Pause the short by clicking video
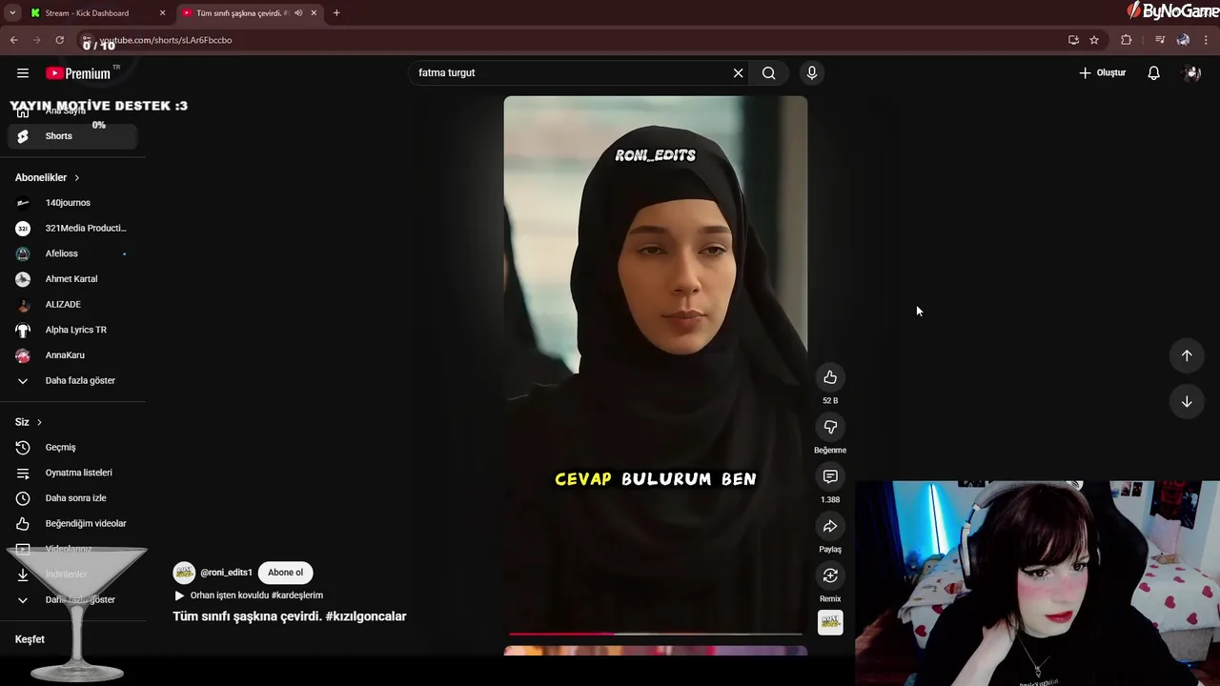The height and width of the screenshot is (686, 1220). [656, 365]
